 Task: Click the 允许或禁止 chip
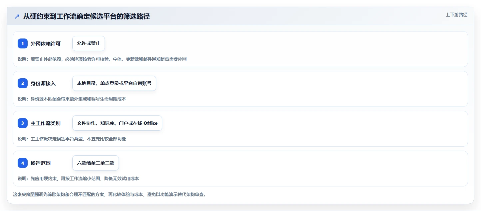[89, 43]
